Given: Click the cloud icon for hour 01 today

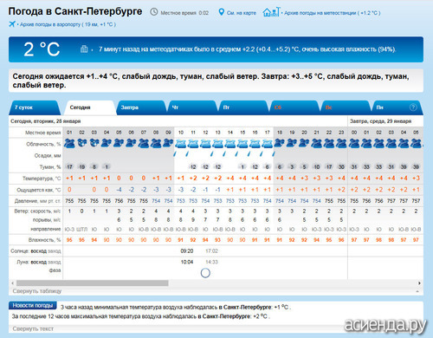Looking at the screenshot, I should pos(69,143).
